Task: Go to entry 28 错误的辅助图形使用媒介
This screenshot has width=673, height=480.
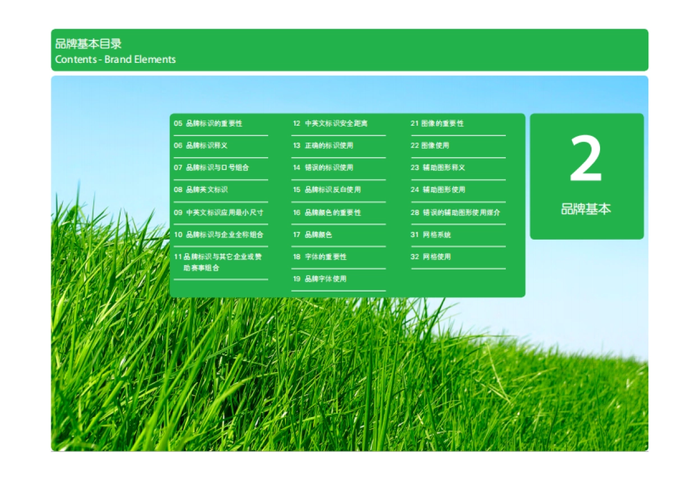Action: tap(455, 213)
